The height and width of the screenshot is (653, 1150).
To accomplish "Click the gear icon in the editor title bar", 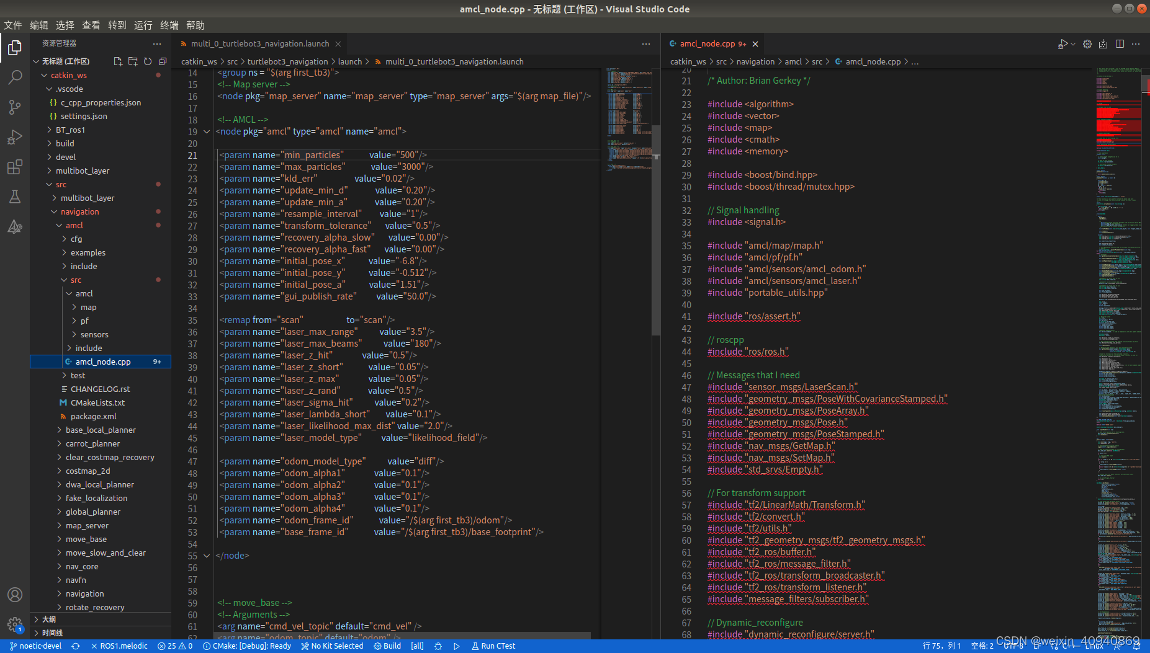I will coord(1087,44).
